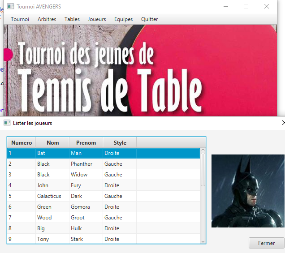This screenshot has height=253, width=285.
Task: Click 'Gauche' in the Widow row
Action: click(120, 175)
